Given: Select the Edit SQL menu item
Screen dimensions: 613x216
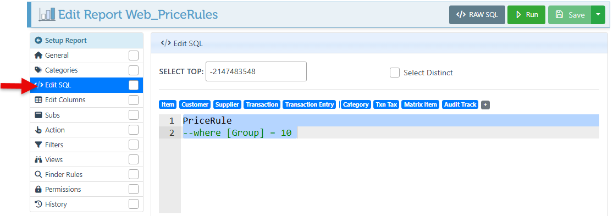Looking at the screenshot, I should click(86, 85).
